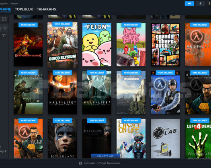Open The Lab game cover
Viewport: 211px width, 168px height.
coord(165,139)
